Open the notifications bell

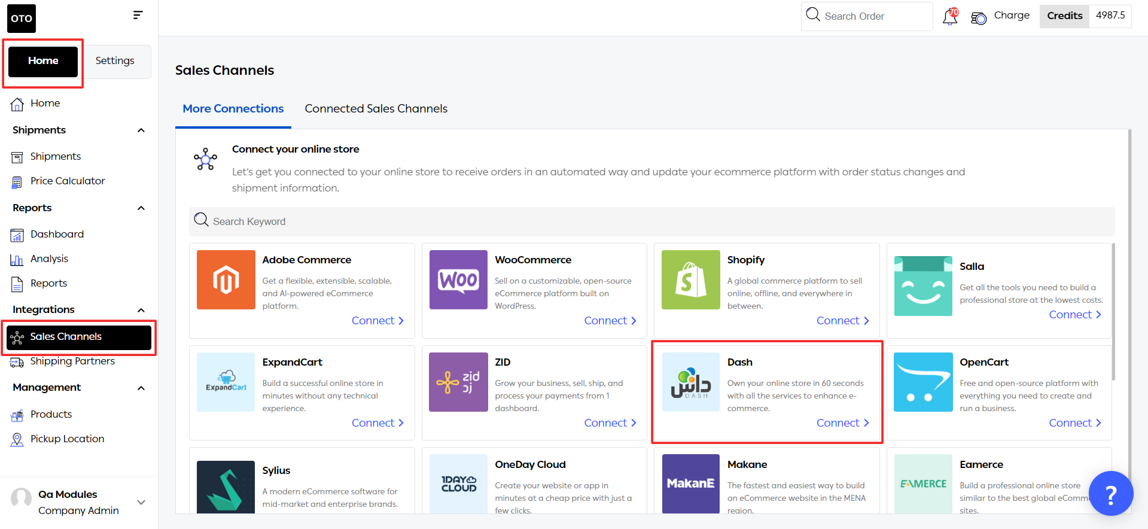tap(950, 16)
